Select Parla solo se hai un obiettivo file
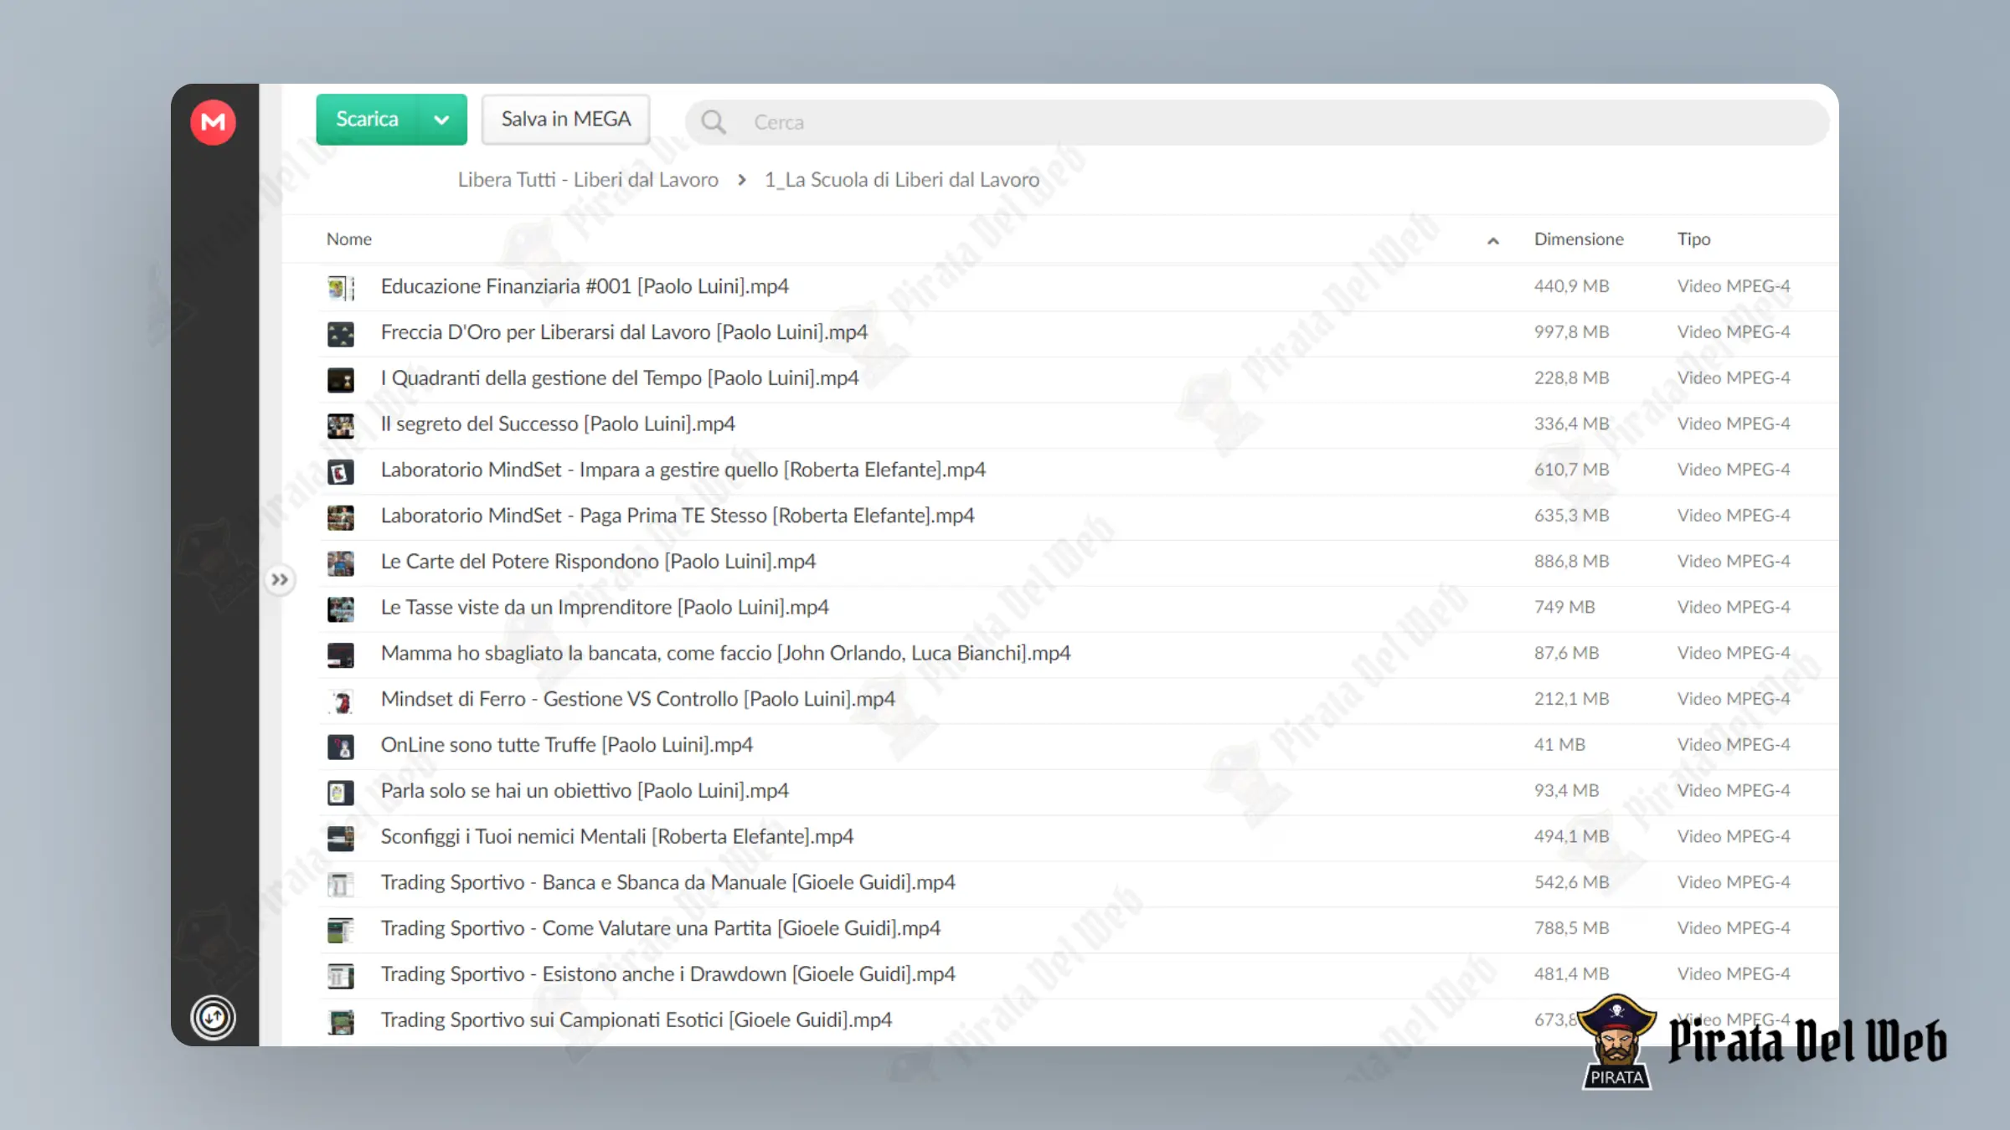 [585, 791]
